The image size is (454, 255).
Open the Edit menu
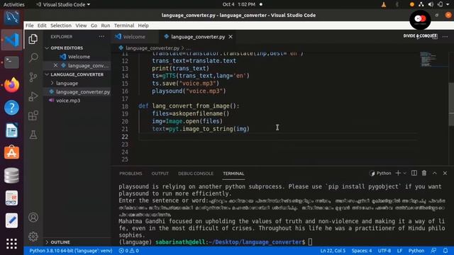42,25
